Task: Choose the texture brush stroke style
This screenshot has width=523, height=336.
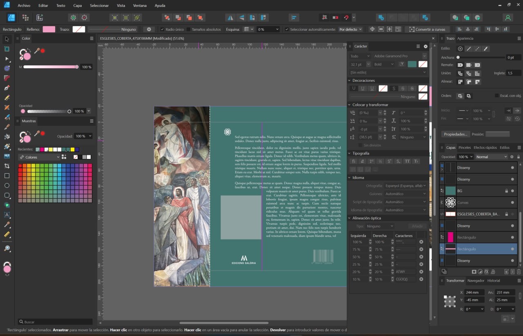Action: pos(486,49)
